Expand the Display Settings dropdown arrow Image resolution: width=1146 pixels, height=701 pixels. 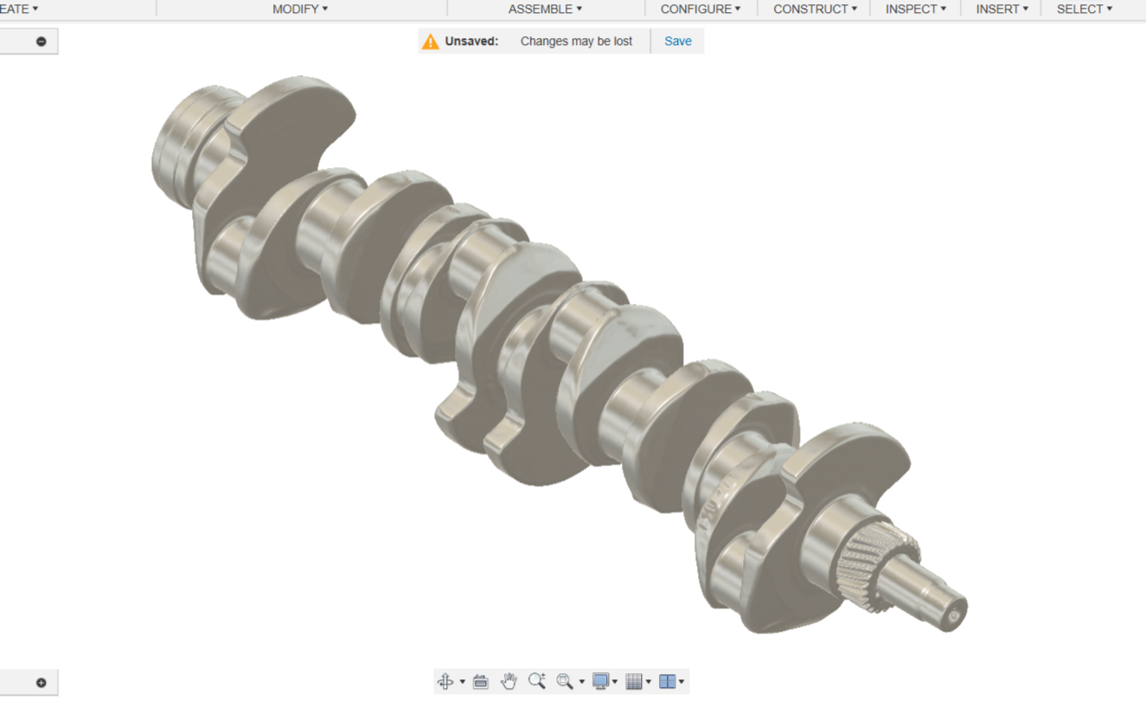coord(615,682)
